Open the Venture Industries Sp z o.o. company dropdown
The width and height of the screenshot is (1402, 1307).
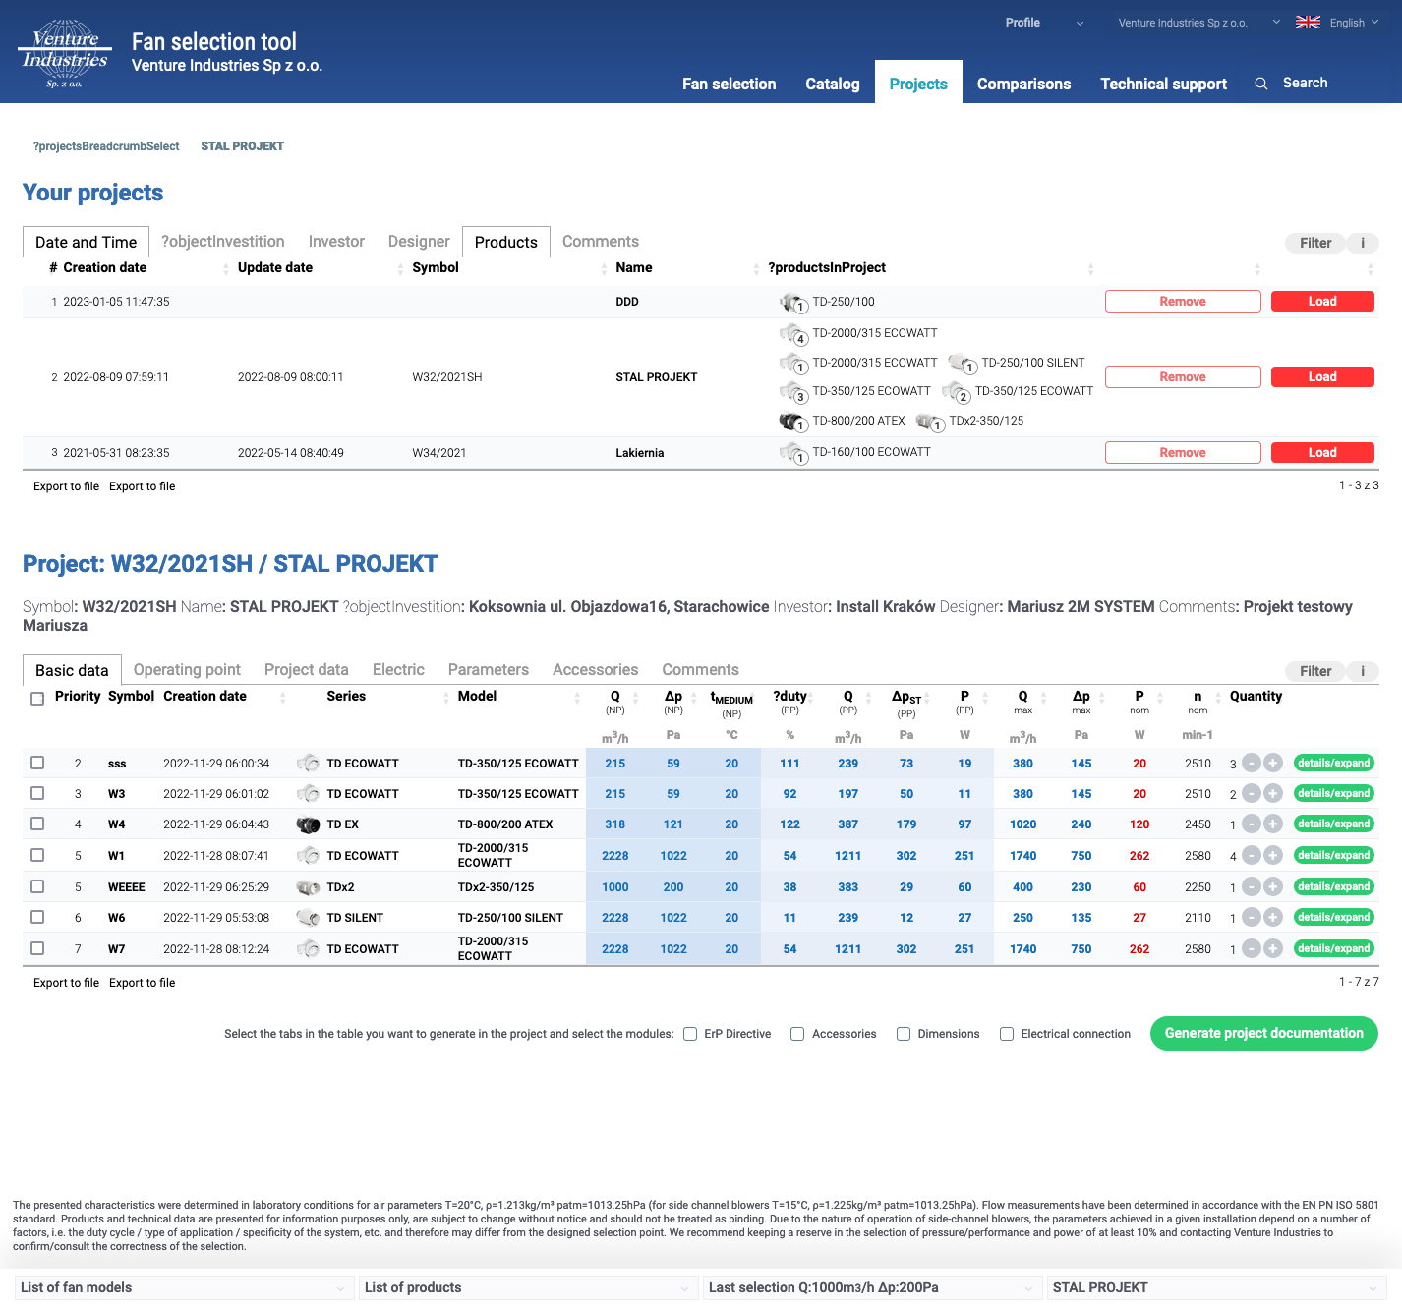point(1198,23)
